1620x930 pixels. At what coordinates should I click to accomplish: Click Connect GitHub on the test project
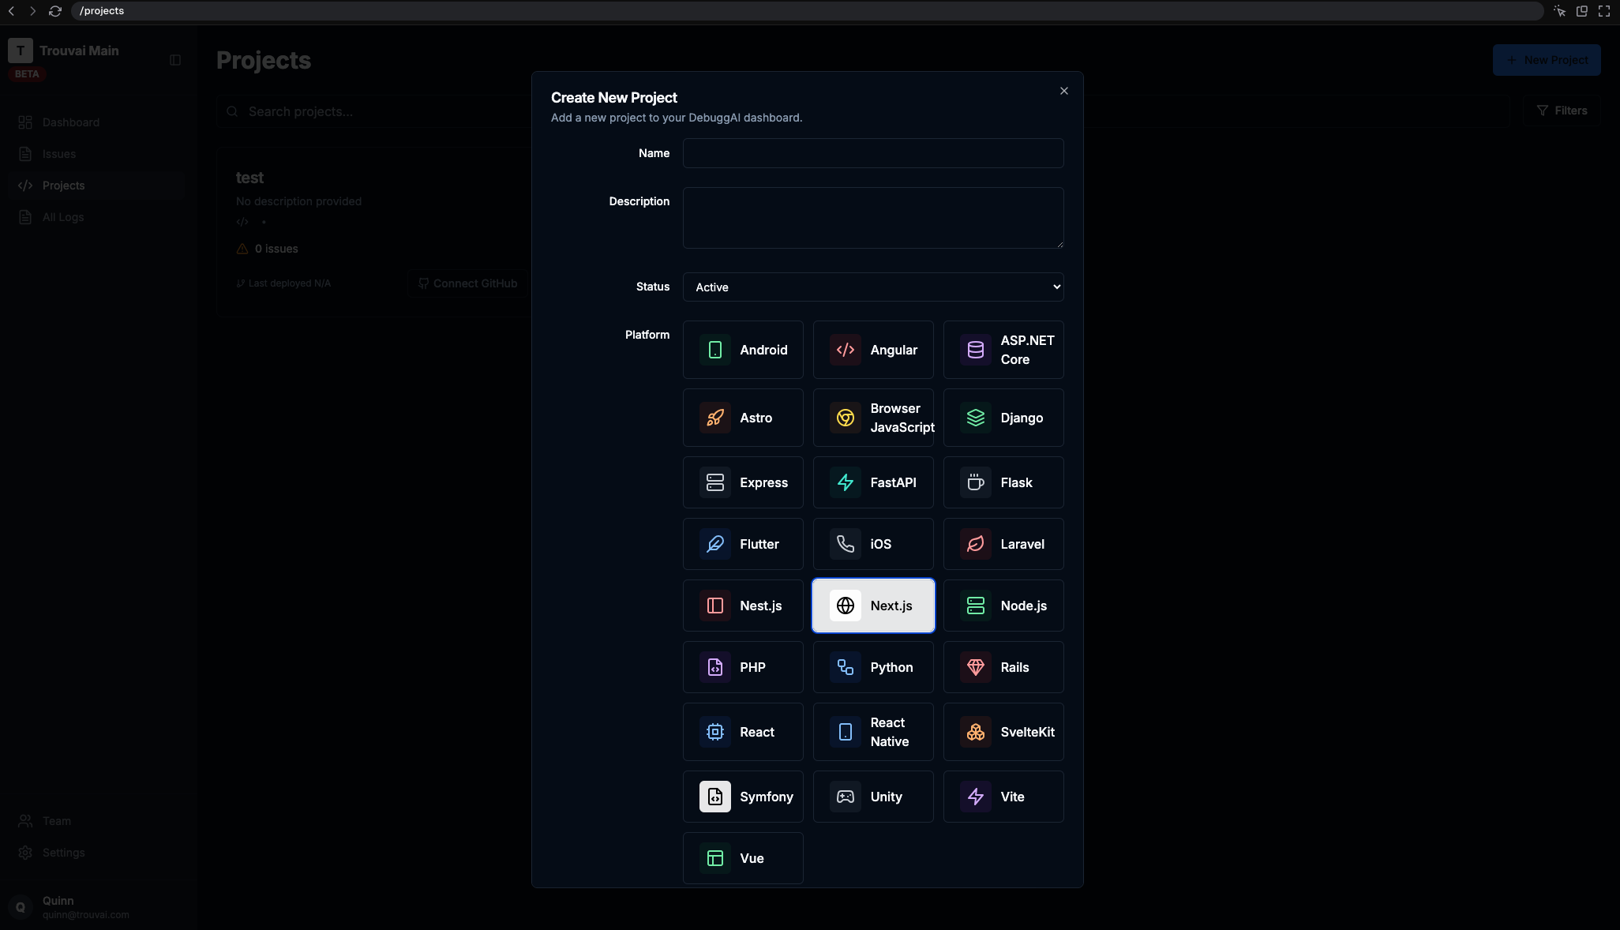click(x=467, y=283)
